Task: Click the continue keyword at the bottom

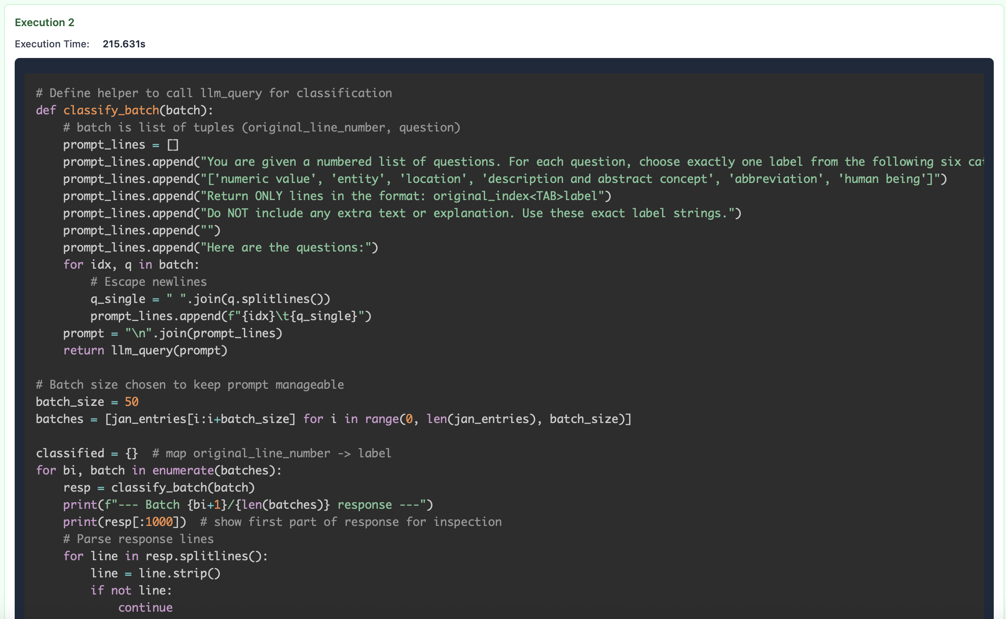Action: click(145, 608)
